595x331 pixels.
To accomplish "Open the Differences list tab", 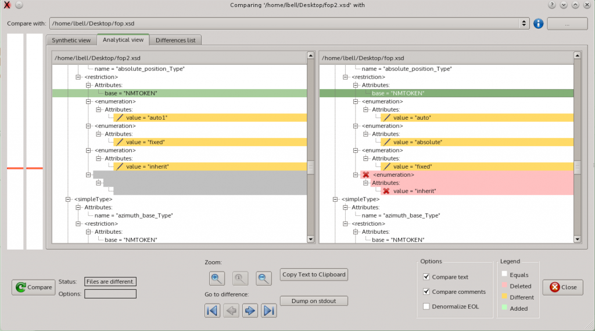I will 176,40.
